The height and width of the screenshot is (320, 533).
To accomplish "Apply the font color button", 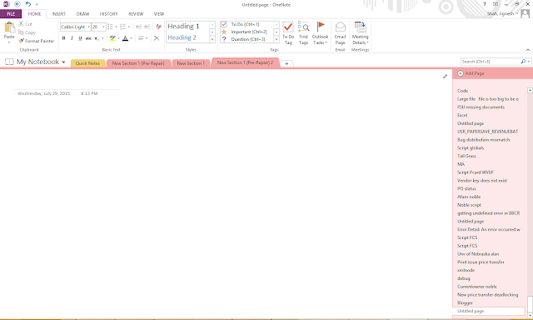I will click(126, 38).
